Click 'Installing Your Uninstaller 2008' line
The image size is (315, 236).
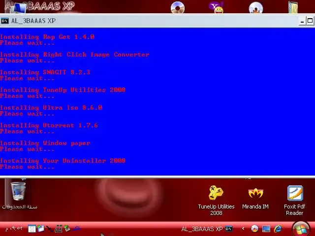63,161
